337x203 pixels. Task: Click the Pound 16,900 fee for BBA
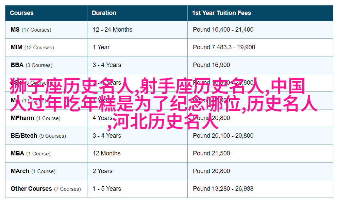click(x=211, y=65)
